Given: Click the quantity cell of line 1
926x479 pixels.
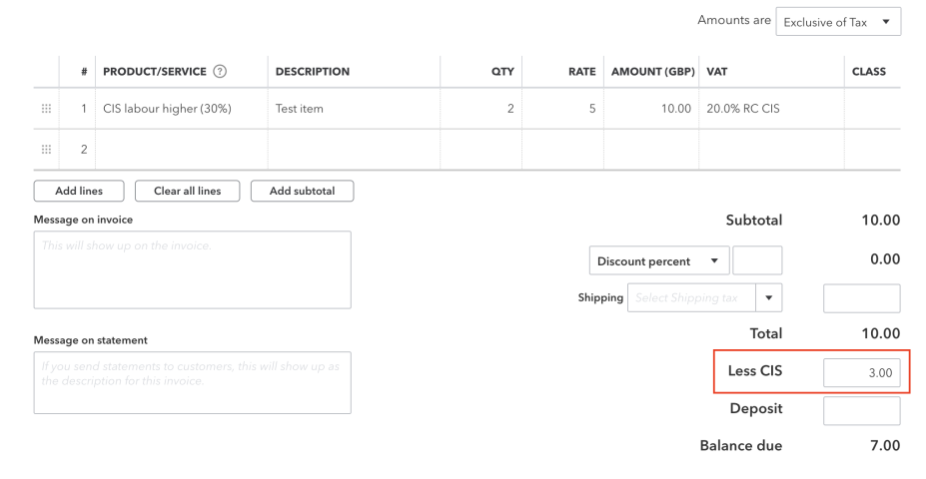Looking at the screenshot, I should pos(480,109).
